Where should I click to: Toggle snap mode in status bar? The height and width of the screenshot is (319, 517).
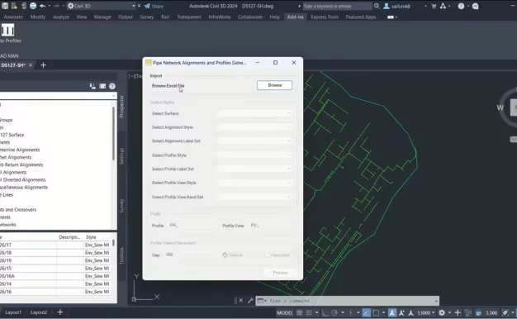point(309,312)
